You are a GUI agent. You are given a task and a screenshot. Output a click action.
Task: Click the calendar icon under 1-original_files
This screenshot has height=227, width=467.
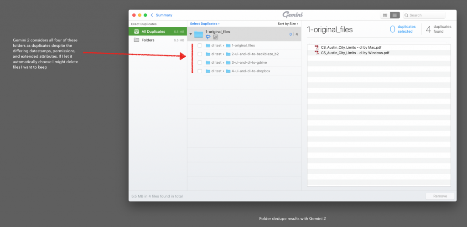tap(216, 37)
